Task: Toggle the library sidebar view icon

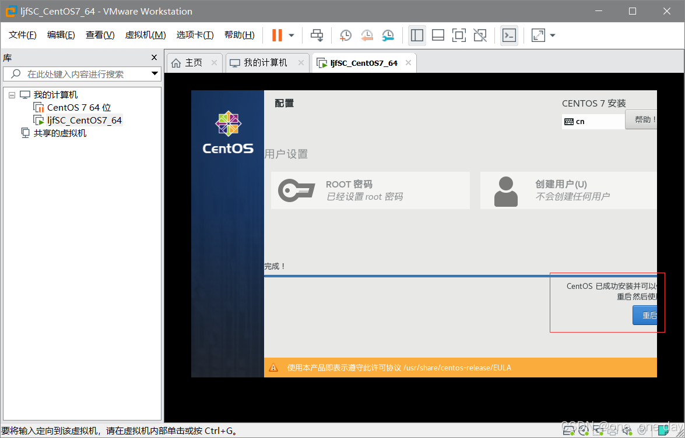Action: click(x=417, y=36)
